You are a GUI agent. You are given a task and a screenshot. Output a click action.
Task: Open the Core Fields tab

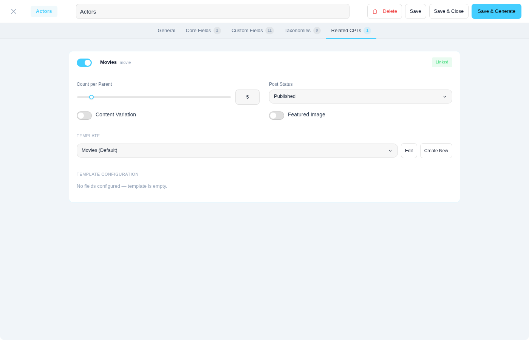[x=198, y=31]
